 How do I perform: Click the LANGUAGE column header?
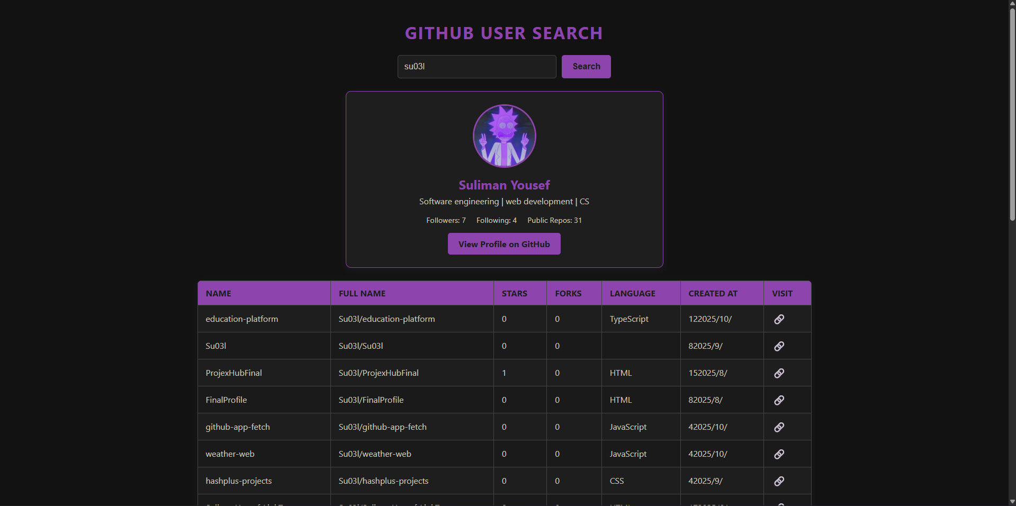pyautogui.click(x=632, y=294)
